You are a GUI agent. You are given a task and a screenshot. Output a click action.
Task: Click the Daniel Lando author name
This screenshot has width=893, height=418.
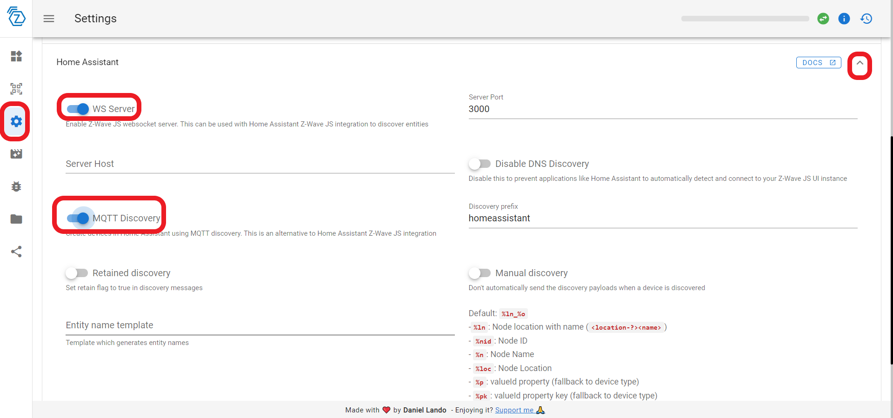pos(425,410)
